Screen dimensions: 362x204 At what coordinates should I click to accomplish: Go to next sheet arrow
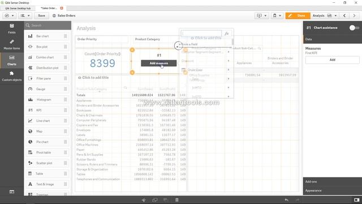(x=354, y=15)
